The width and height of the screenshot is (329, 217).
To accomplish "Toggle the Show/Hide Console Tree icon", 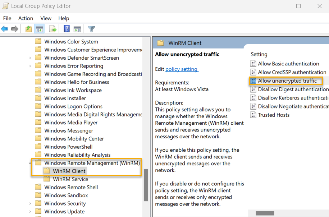I will 40,29.
